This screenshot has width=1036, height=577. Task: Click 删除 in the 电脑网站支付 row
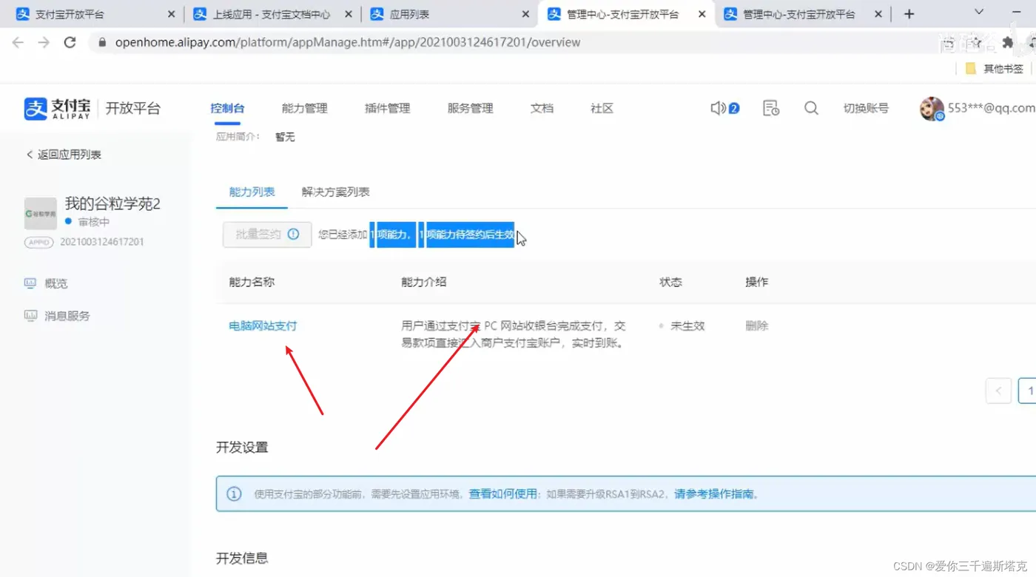point(756,325)
